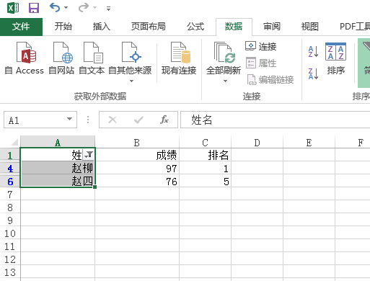This screenshot has width=370, height=281.
Task: Click cell containing 赵四
Action: point(58,181)
